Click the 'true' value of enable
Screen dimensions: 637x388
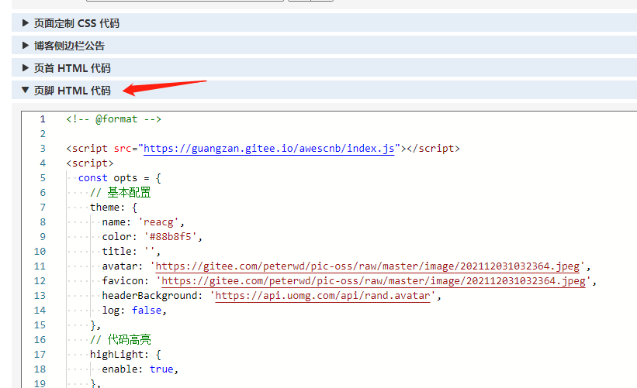161,369
